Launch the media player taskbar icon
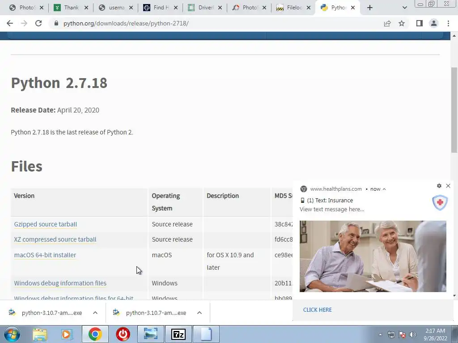The image size is (458, 343). click(x=67, y=334)
